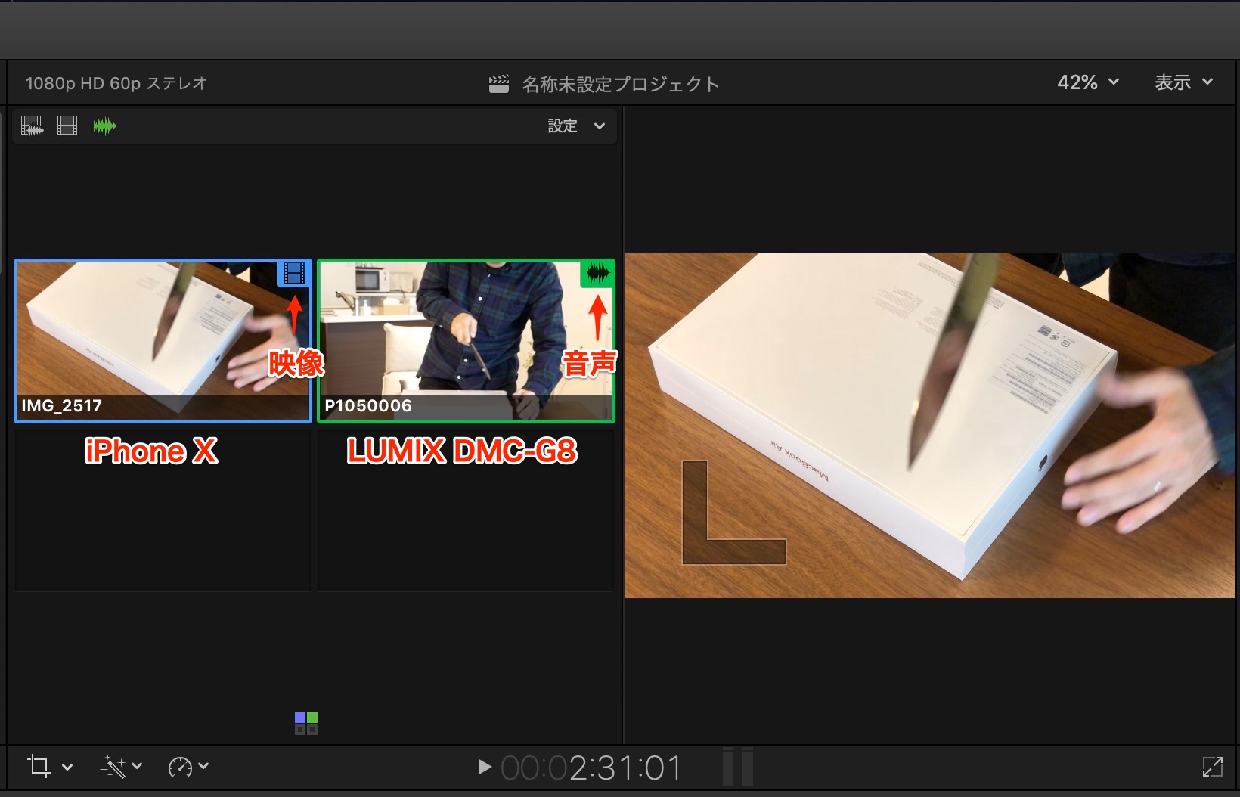
Task: Open the 設定 dropdown in angle viewer
Action: click(x=576, y=126)
